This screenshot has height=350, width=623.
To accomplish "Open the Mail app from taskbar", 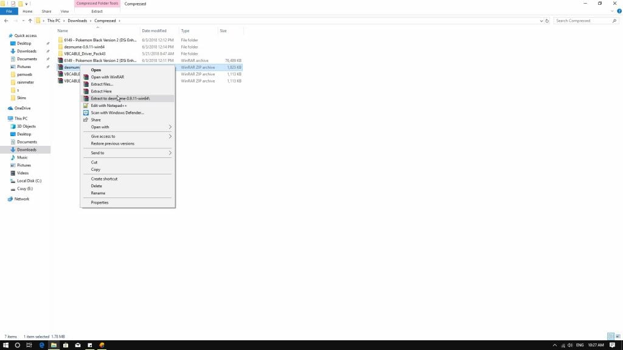I will pos(78,345).
